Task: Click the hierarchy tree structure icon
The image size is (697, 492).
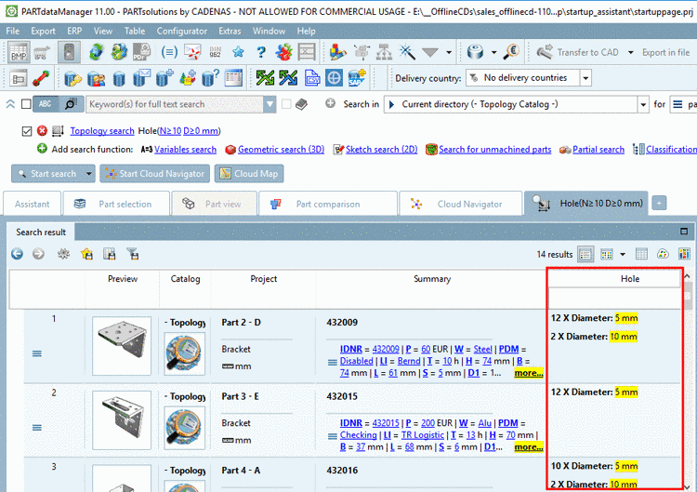Action: (x=384, y=52)
